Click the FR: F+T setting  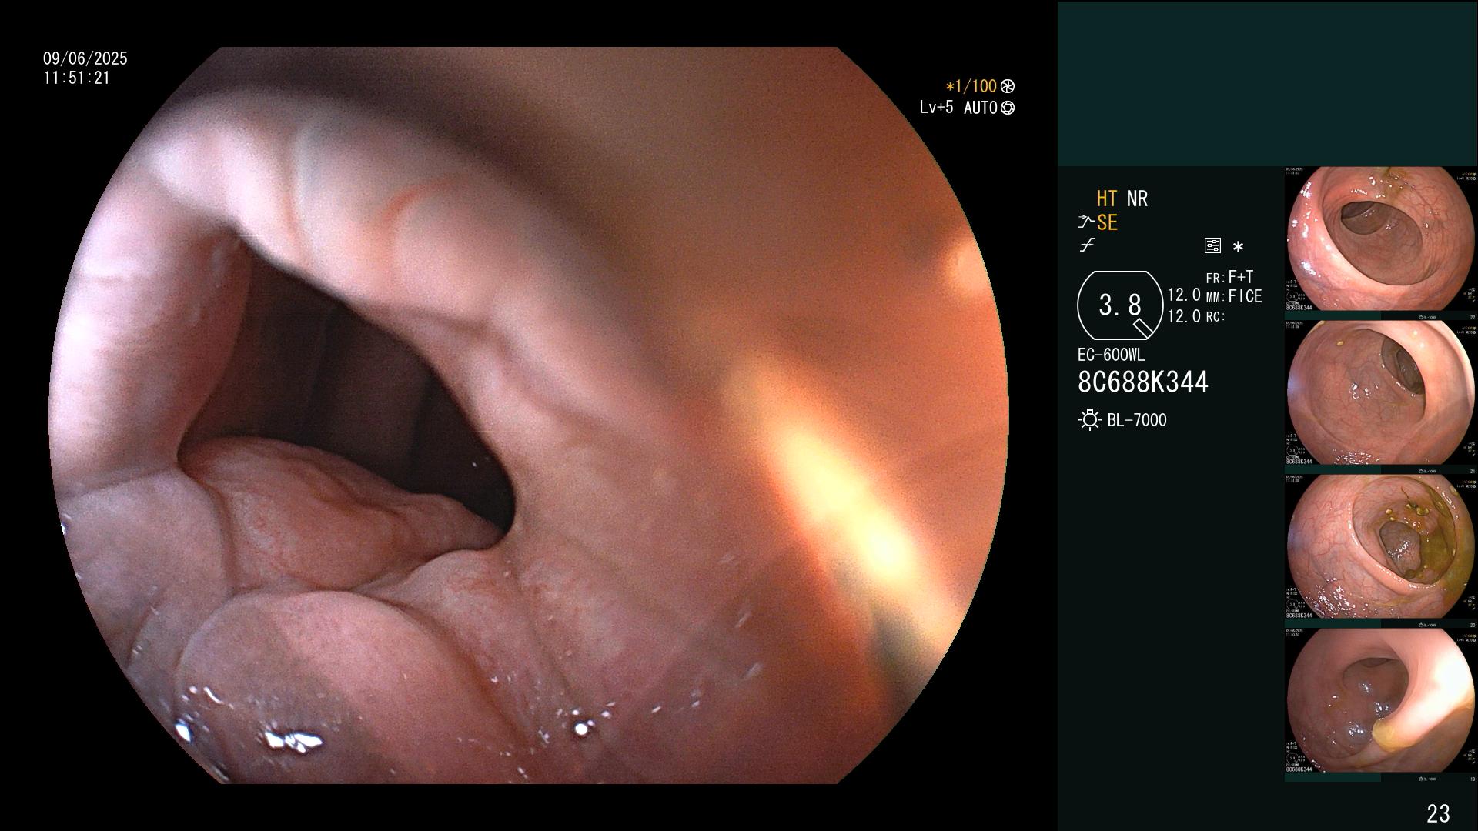pos(1230,277)
